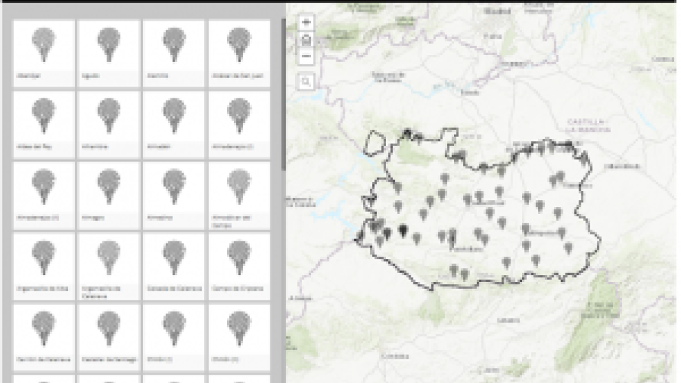
Task: Open the Almadén pin tile
Action: [173, 124]
